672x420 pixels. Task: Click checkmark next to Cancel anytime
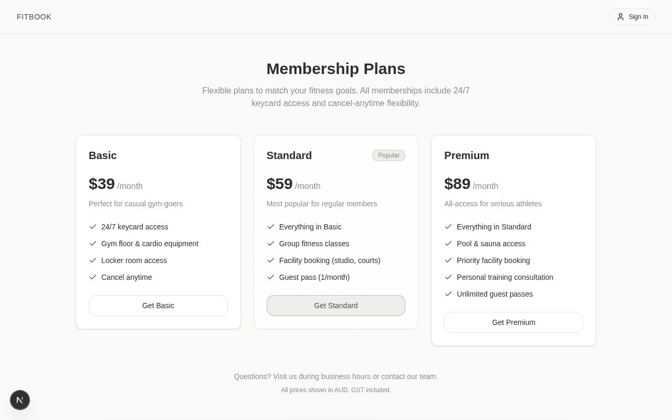[x=93, y=277]
